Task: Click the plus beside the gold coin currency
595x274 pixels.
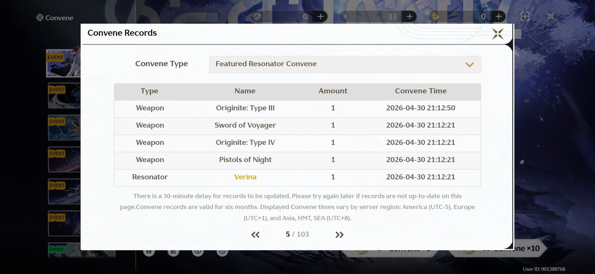Action: click(499, 16)
